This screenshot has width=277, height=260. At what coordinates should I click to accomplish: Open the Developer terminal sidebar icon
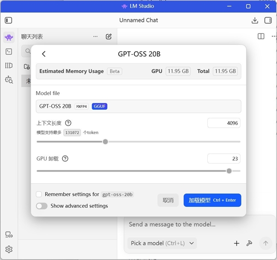tap(9, 51)
